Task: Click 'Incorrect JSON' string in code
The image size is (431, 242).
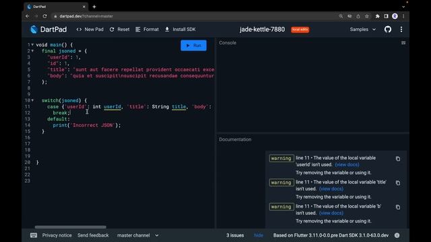Action: click(x=93, y=125)
